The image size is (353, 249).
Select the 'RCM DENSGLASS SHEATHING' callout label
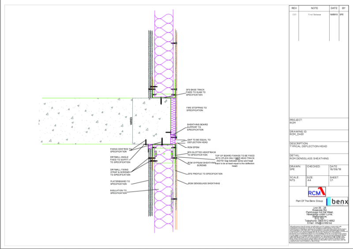(x=202, y=183)
